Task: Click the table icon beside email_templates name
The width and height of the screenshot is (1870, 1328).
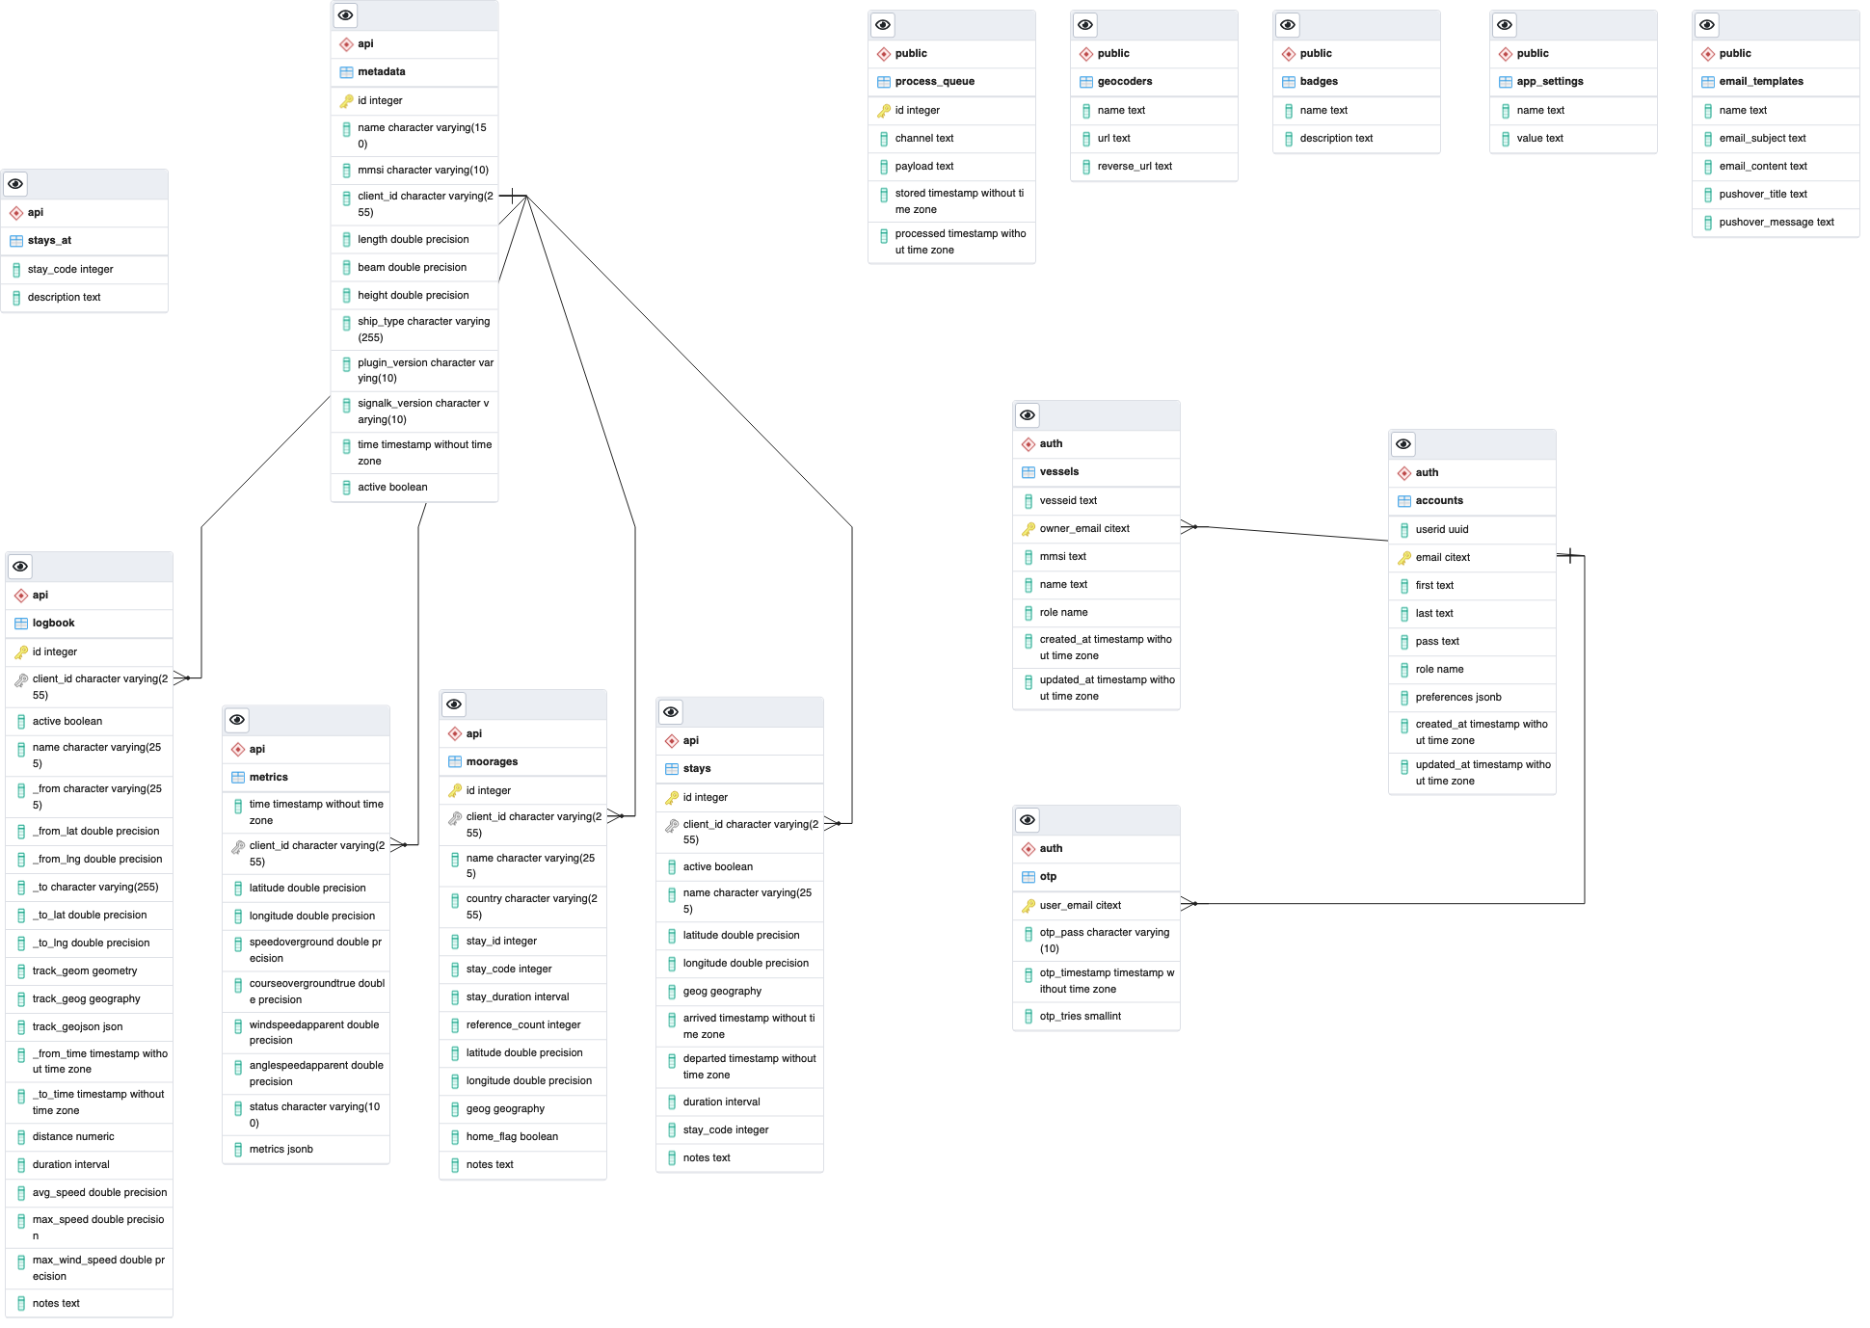Action: pos(1708,82)
